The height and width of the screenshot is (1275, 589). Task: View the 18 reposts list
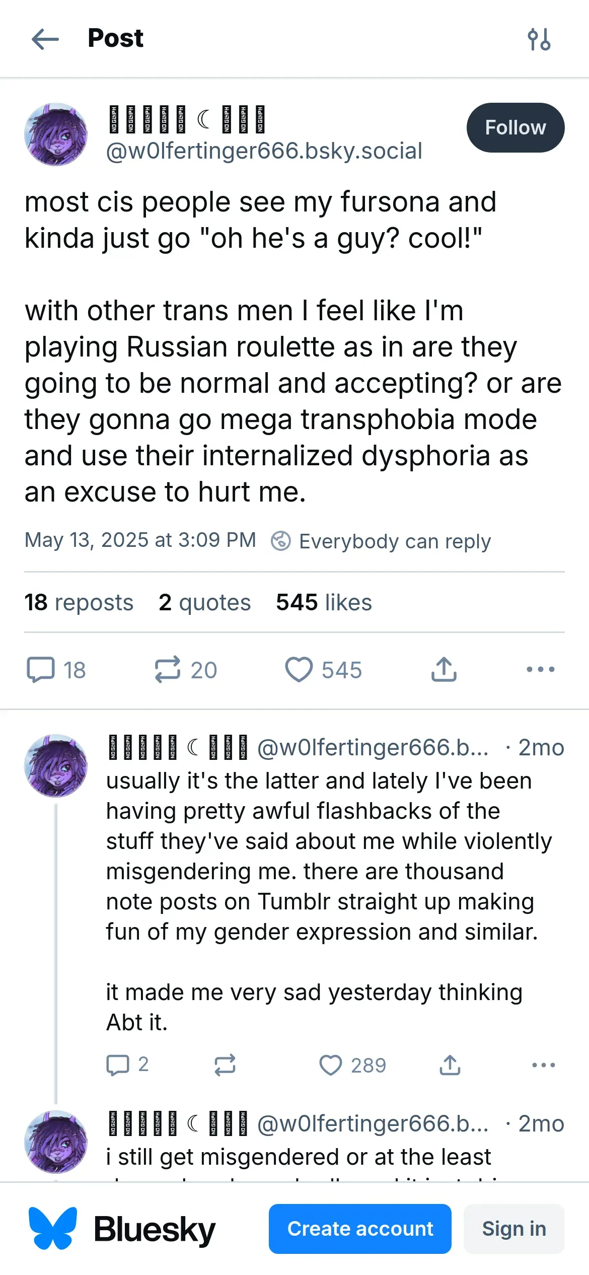tap(79, 603)
